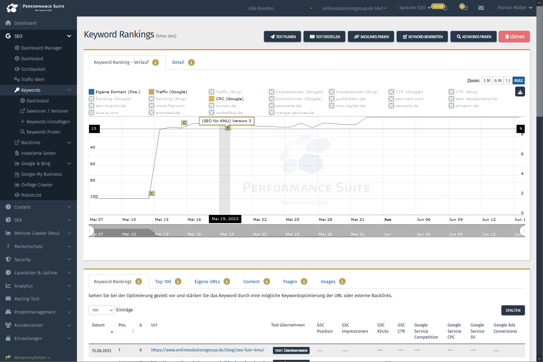The image size is (543, 362).
Task: Open onlinesolutionsgroup.de (de) domain dropdown
Action: 354,8
